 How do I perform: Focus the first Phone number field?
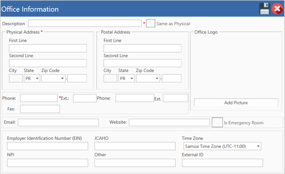click(x=39, y=98)
